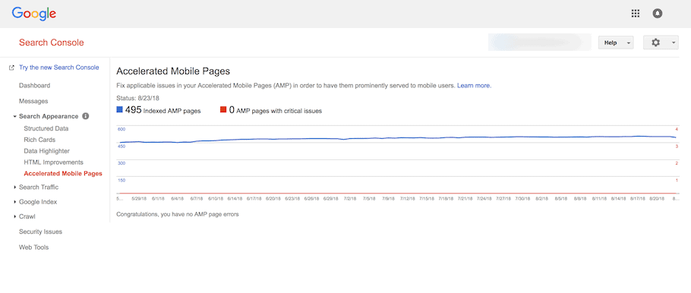
Task: Click the 7/2/18 date label on chart axis
Action: pyautogui.click(x=350, y=199)
